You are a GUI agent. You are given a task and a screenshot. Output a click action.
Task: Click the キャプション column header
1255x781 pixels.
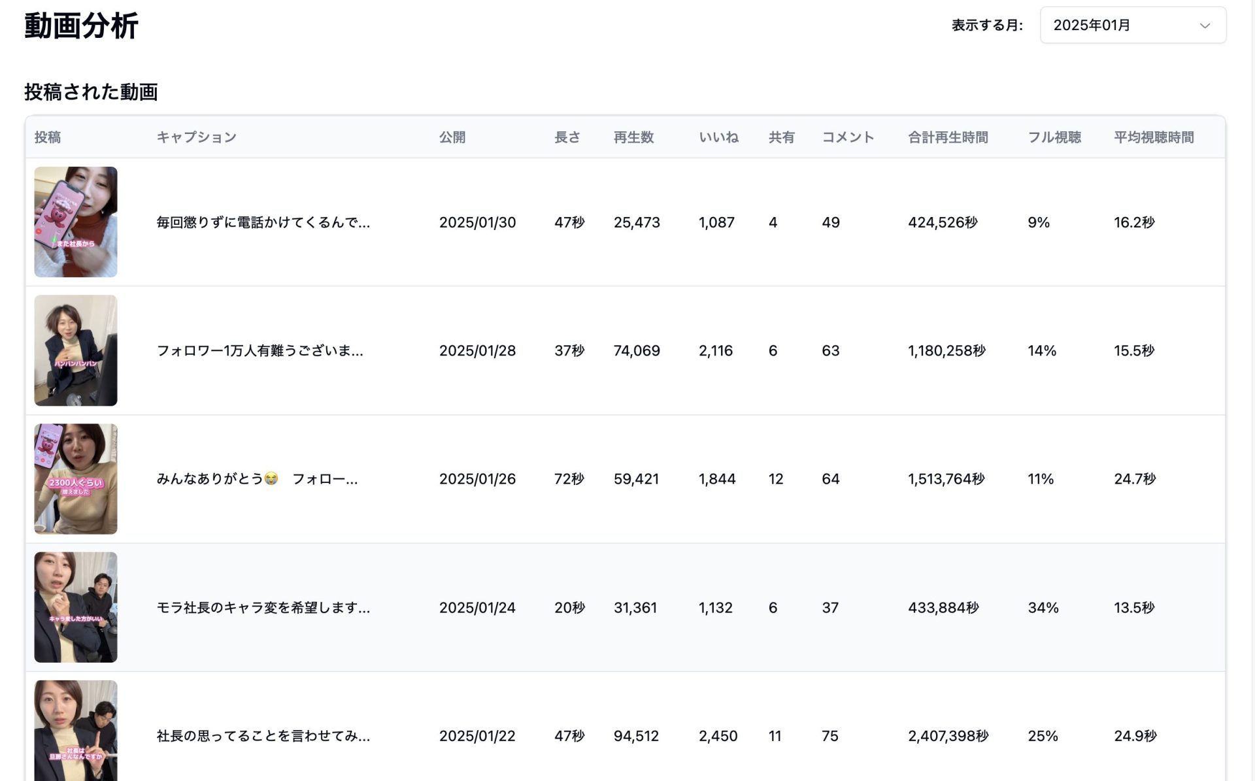(x=197, y=137)
